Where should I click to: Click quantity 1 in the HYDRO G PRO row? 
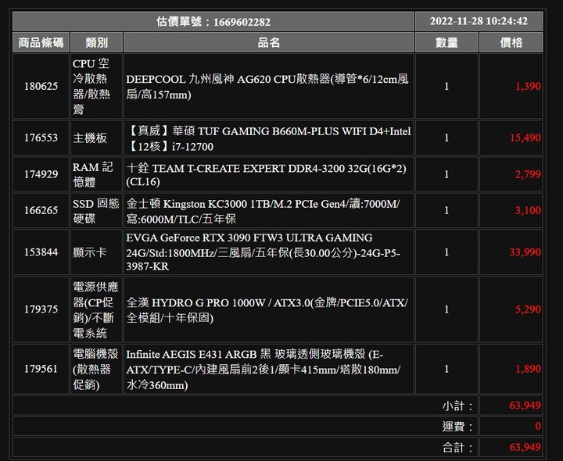[446, 309]
